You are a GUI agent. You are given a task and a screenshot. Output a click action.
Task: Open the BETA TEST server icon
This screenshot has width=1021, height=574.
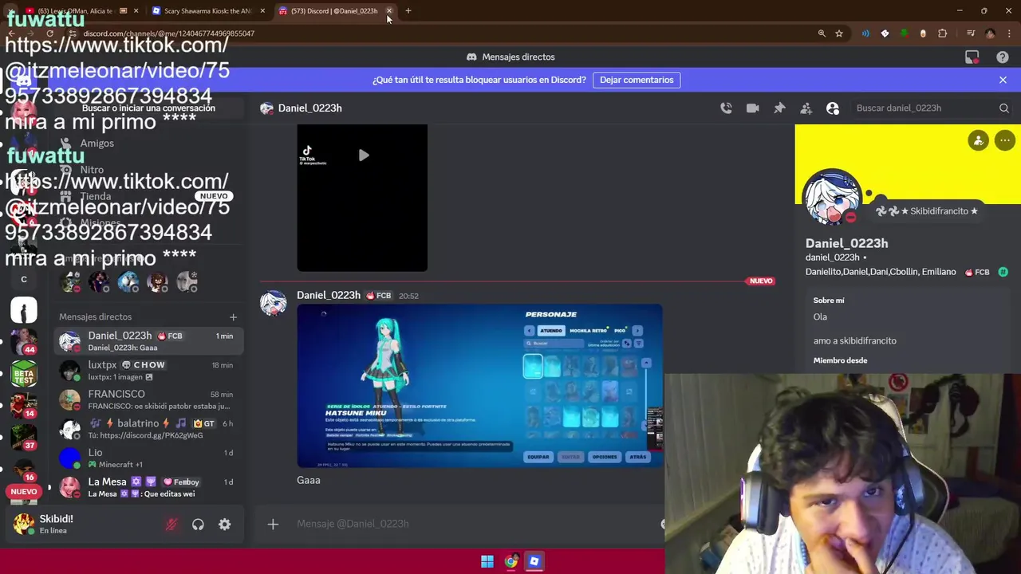click(24, 373)
